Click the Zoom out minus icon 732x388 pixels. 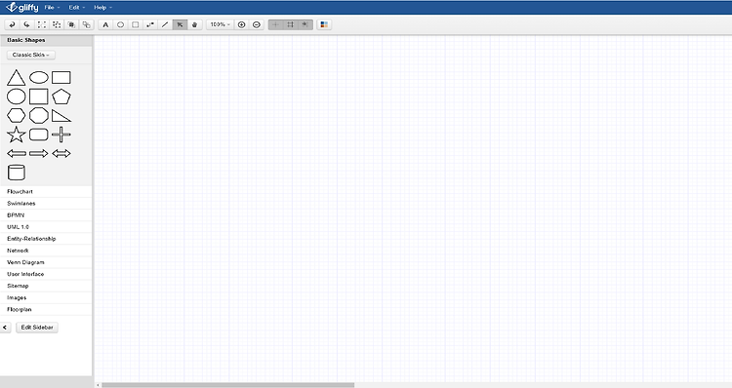click(257, 24)
